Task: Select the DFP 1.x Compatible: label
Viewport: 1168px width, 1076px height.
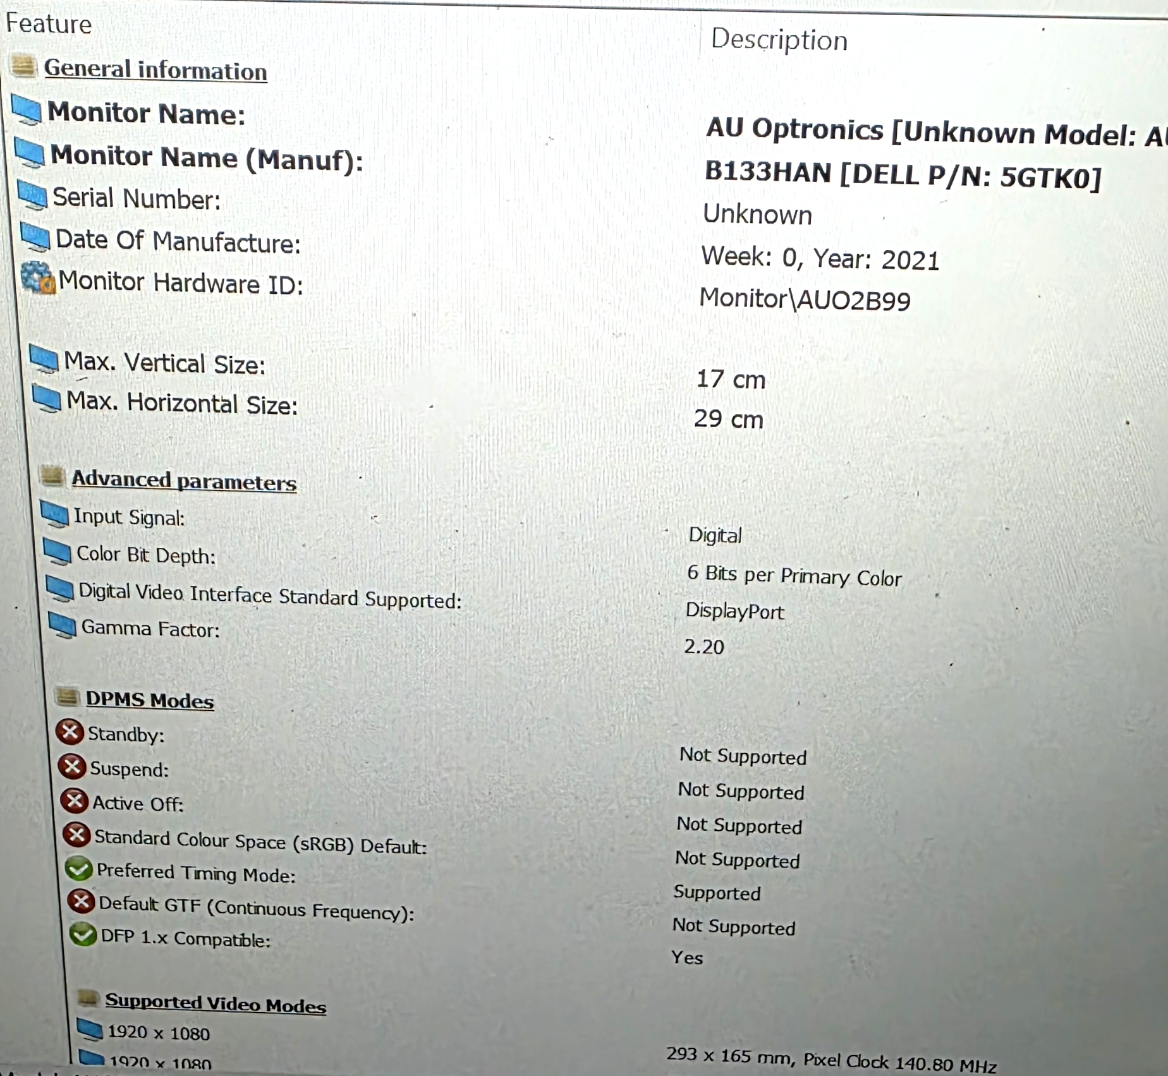Action: tap(186, 938)
